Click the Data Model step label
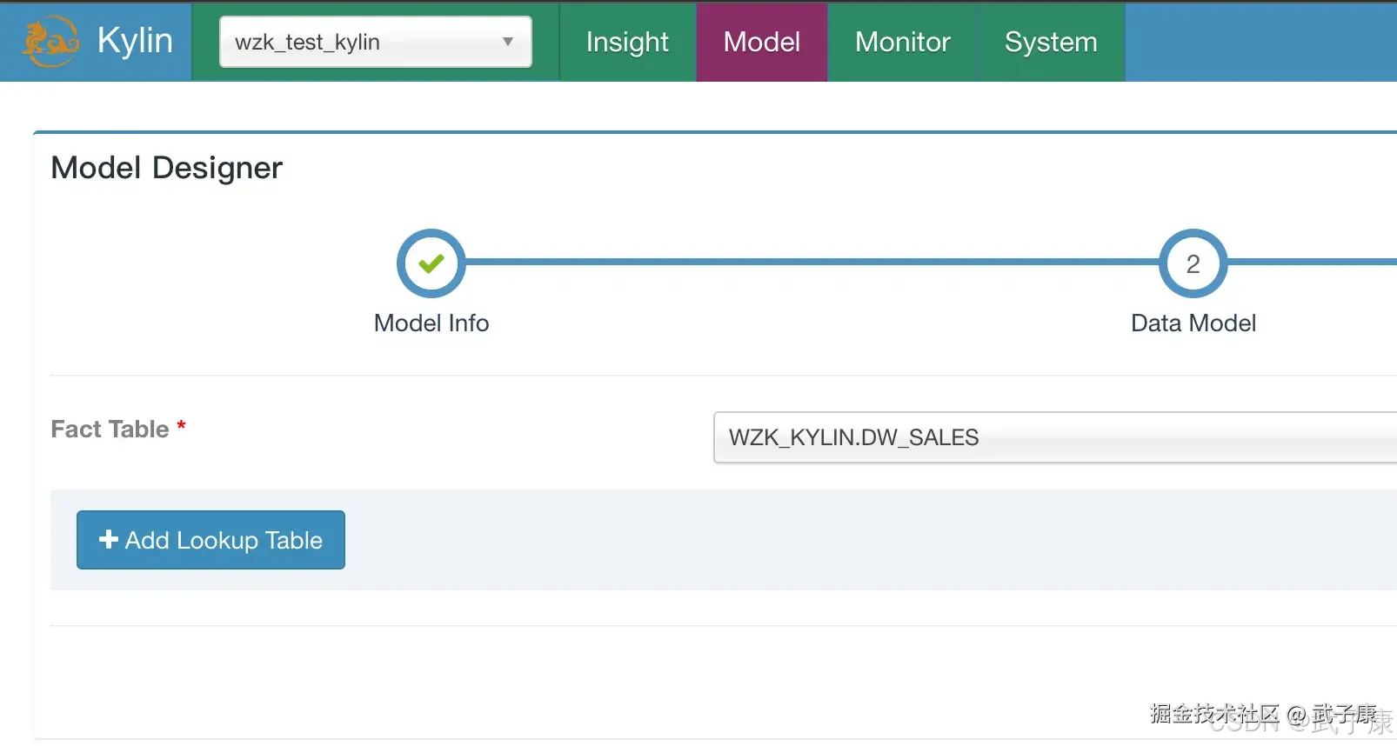 (x=1193, y=323)
